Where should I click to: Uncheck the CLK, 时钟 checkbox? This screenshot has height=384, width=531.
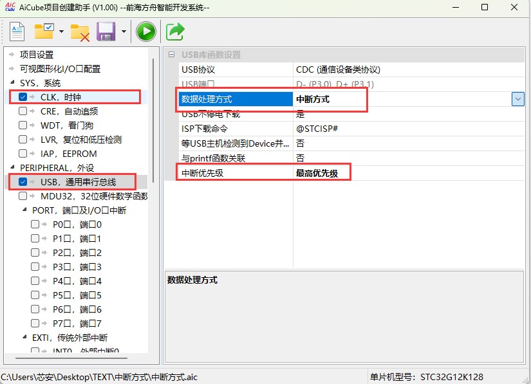click(x=23, y=97)
